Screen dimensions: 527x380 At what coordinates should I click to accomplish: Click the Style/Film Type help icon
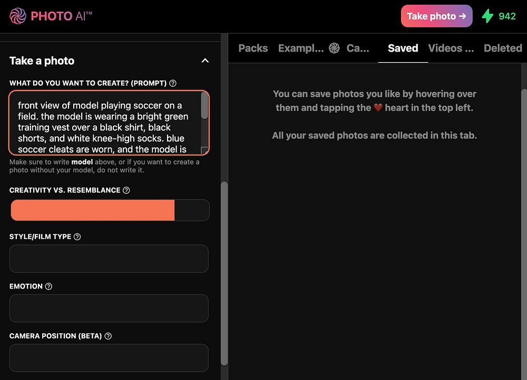[x=77, y=237]
